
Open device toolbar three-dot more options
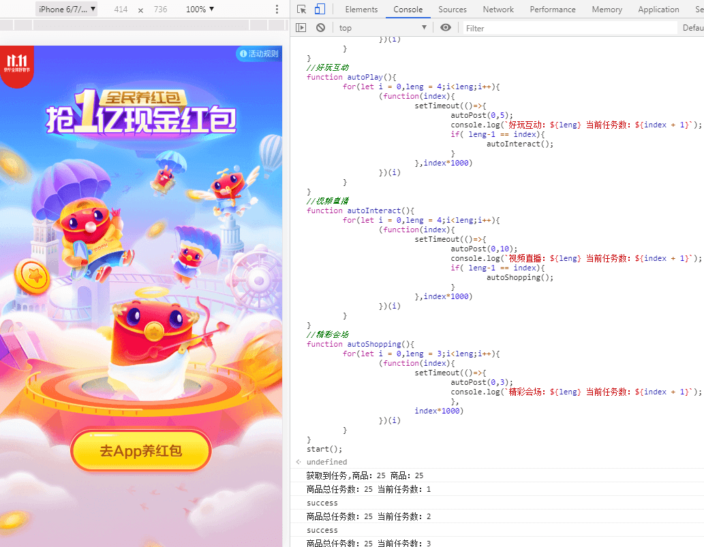277,10
